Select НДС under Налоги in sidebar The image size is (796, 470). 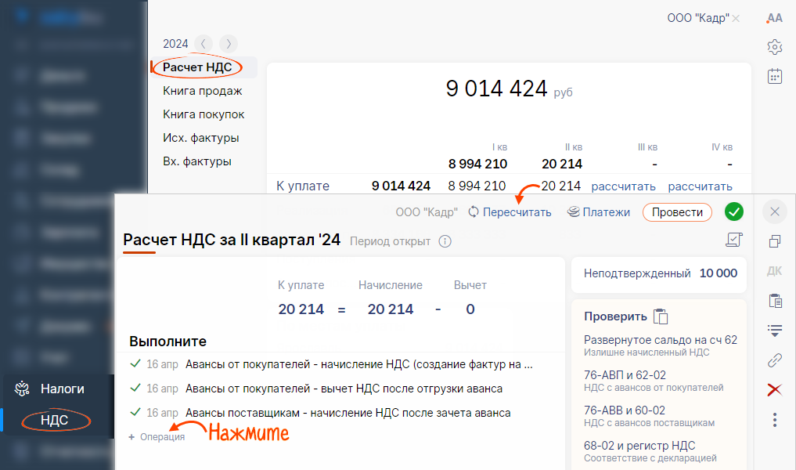[x=55, y=421]
